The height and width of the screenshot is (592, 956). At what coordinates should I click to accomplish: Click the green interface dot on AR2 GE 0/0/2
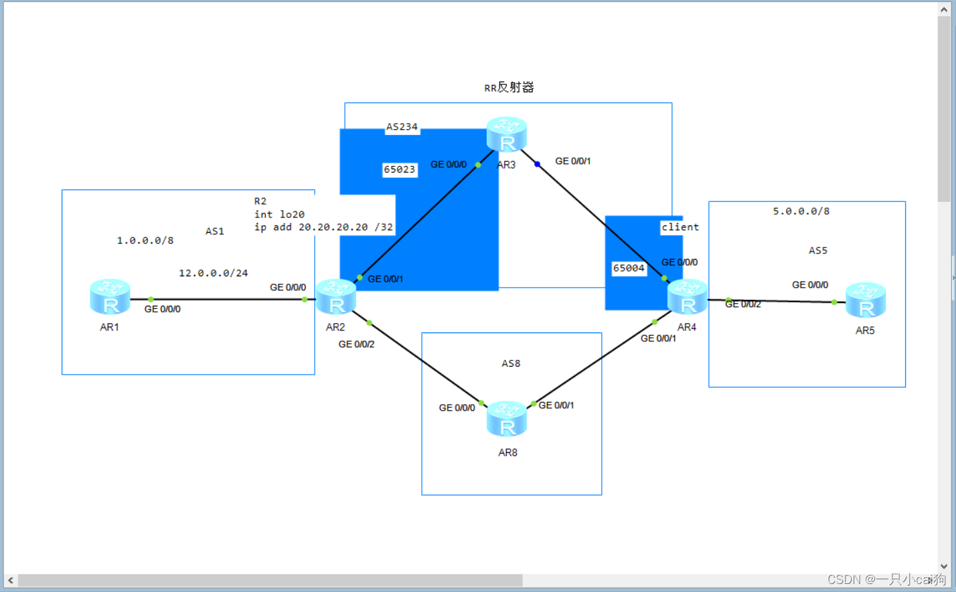[x=369, y=322]
